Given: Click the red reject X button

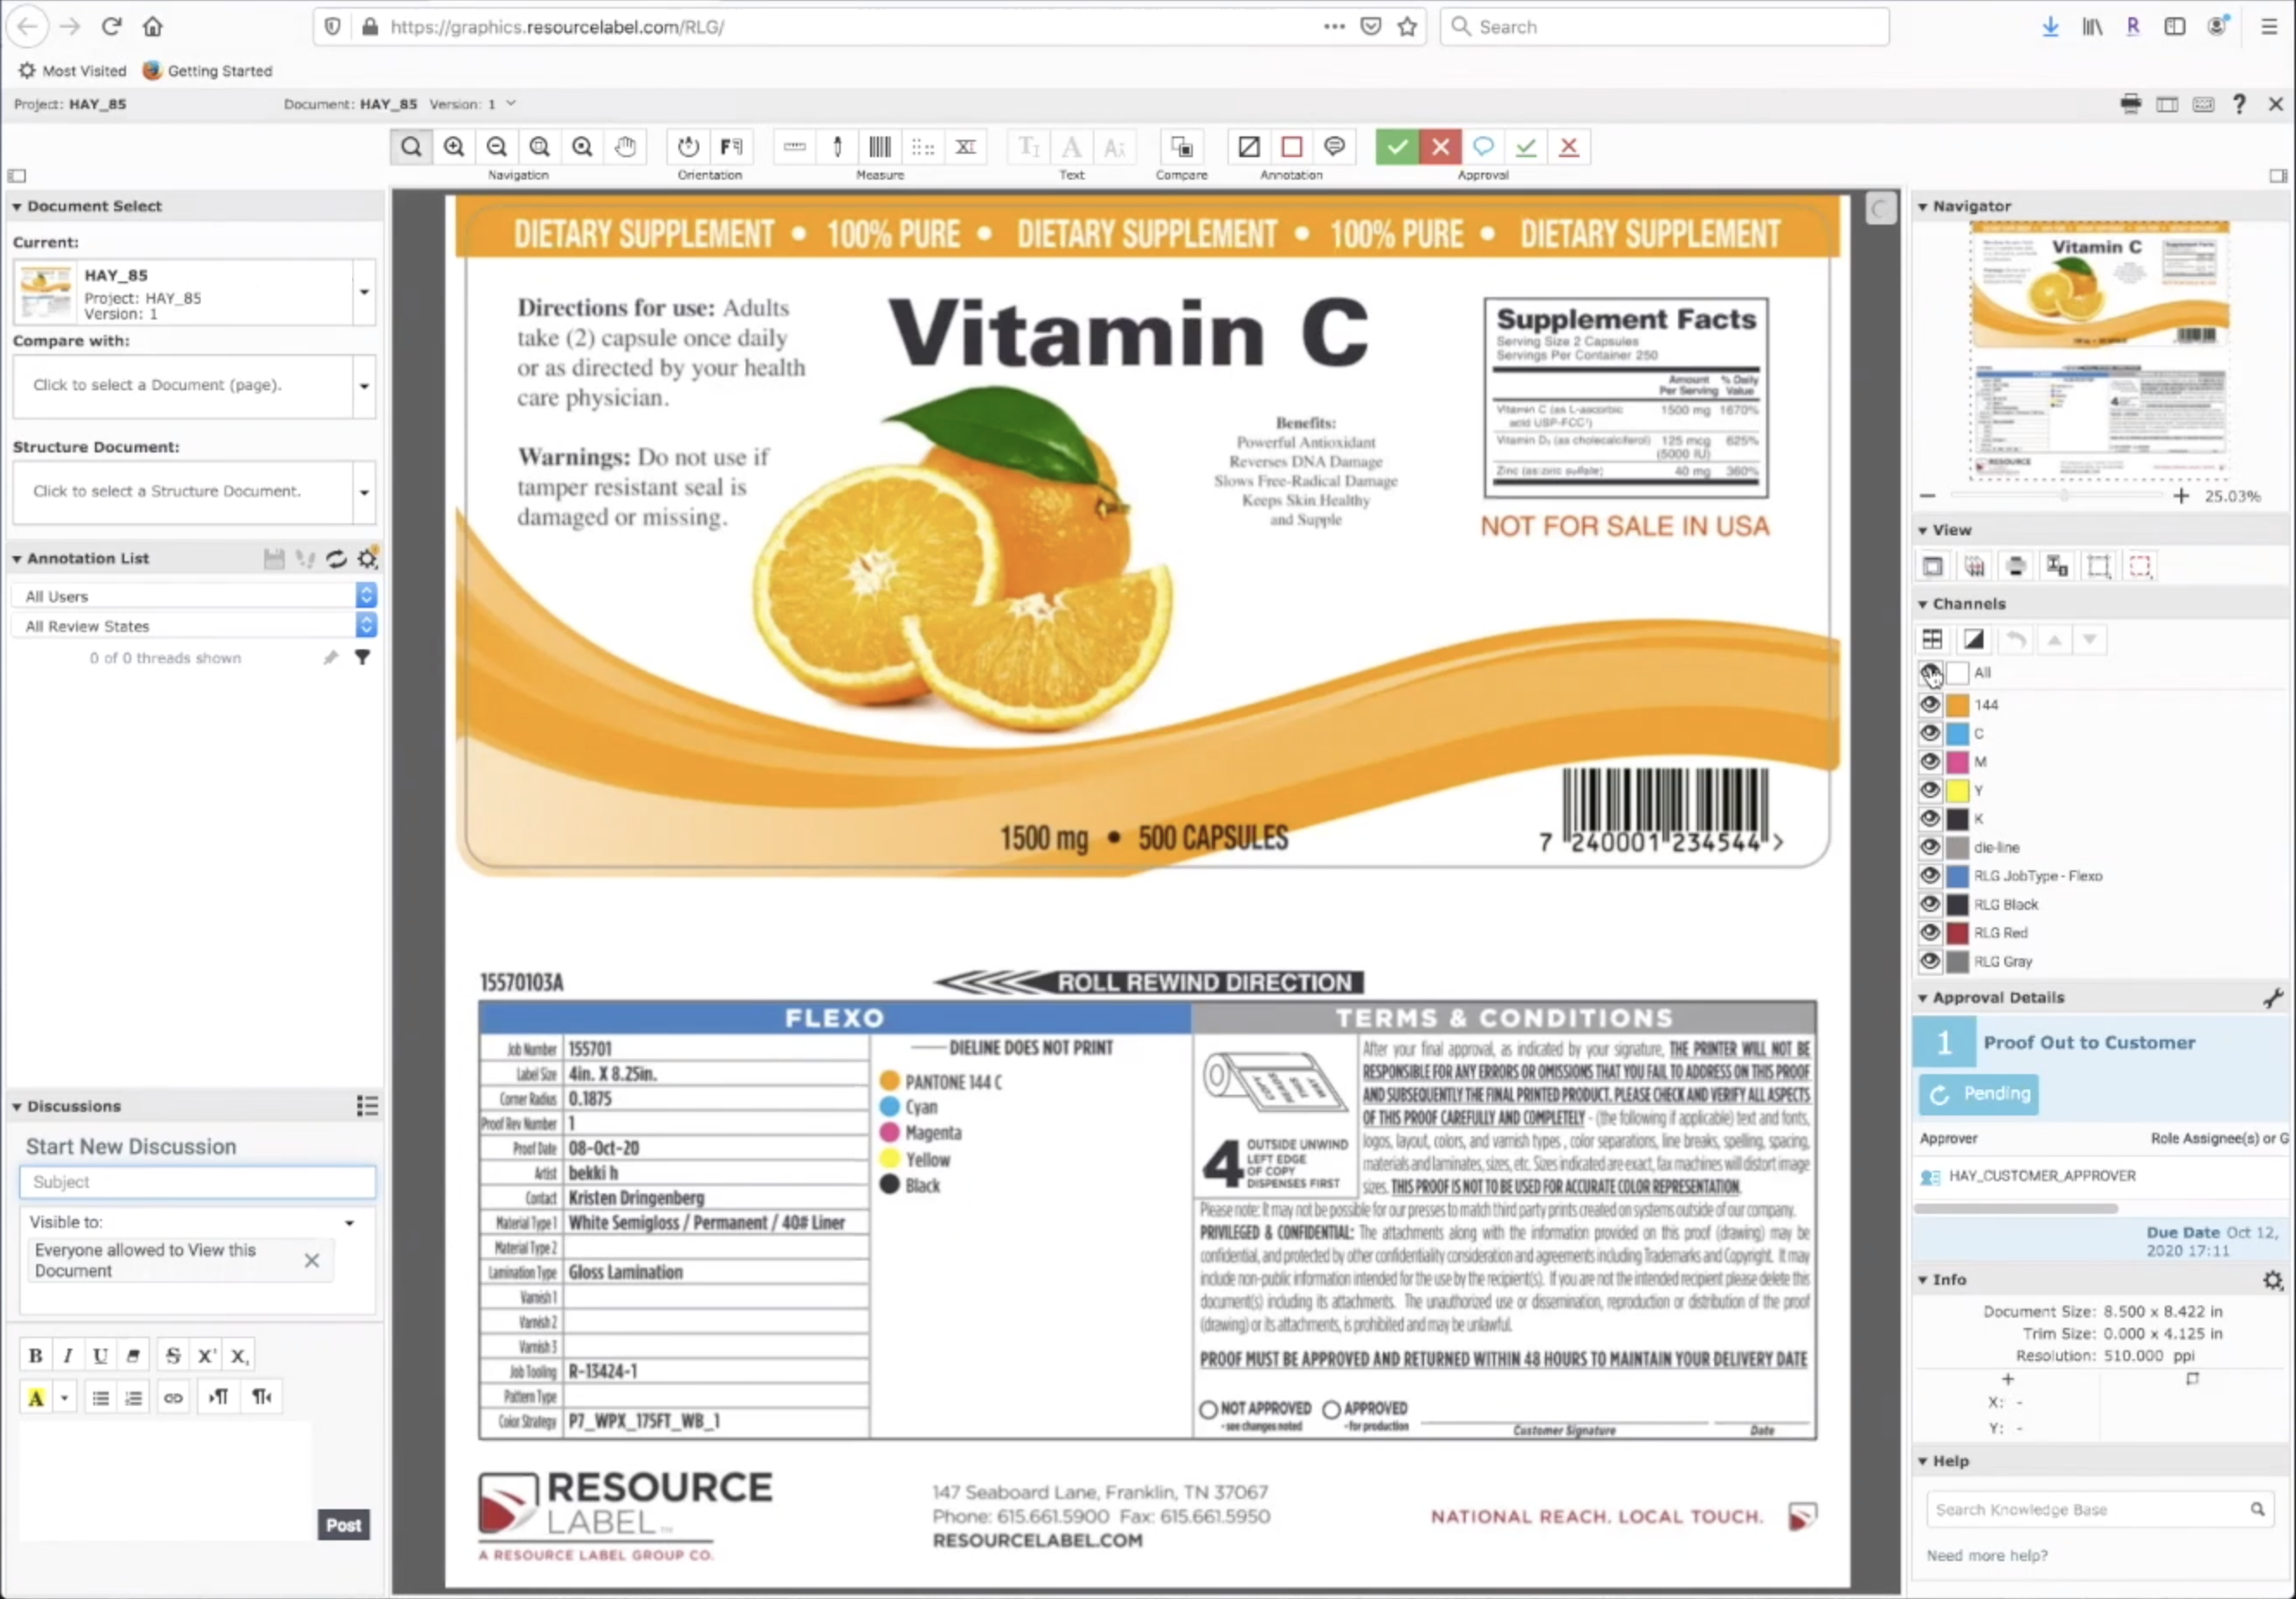Looking at the screenshot, I should [1440, 148].
